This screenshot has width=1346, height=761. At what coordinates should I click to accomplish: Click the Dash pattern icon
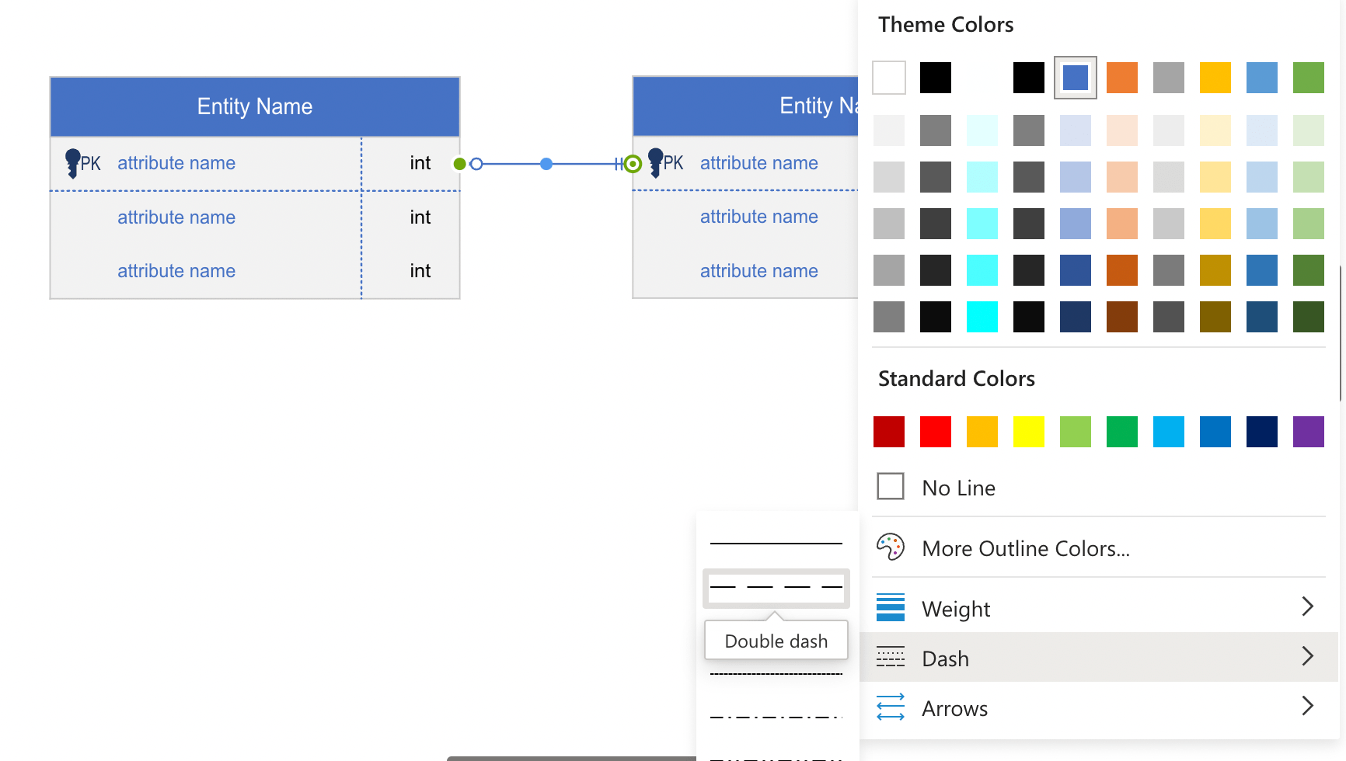tap(891, 657)
